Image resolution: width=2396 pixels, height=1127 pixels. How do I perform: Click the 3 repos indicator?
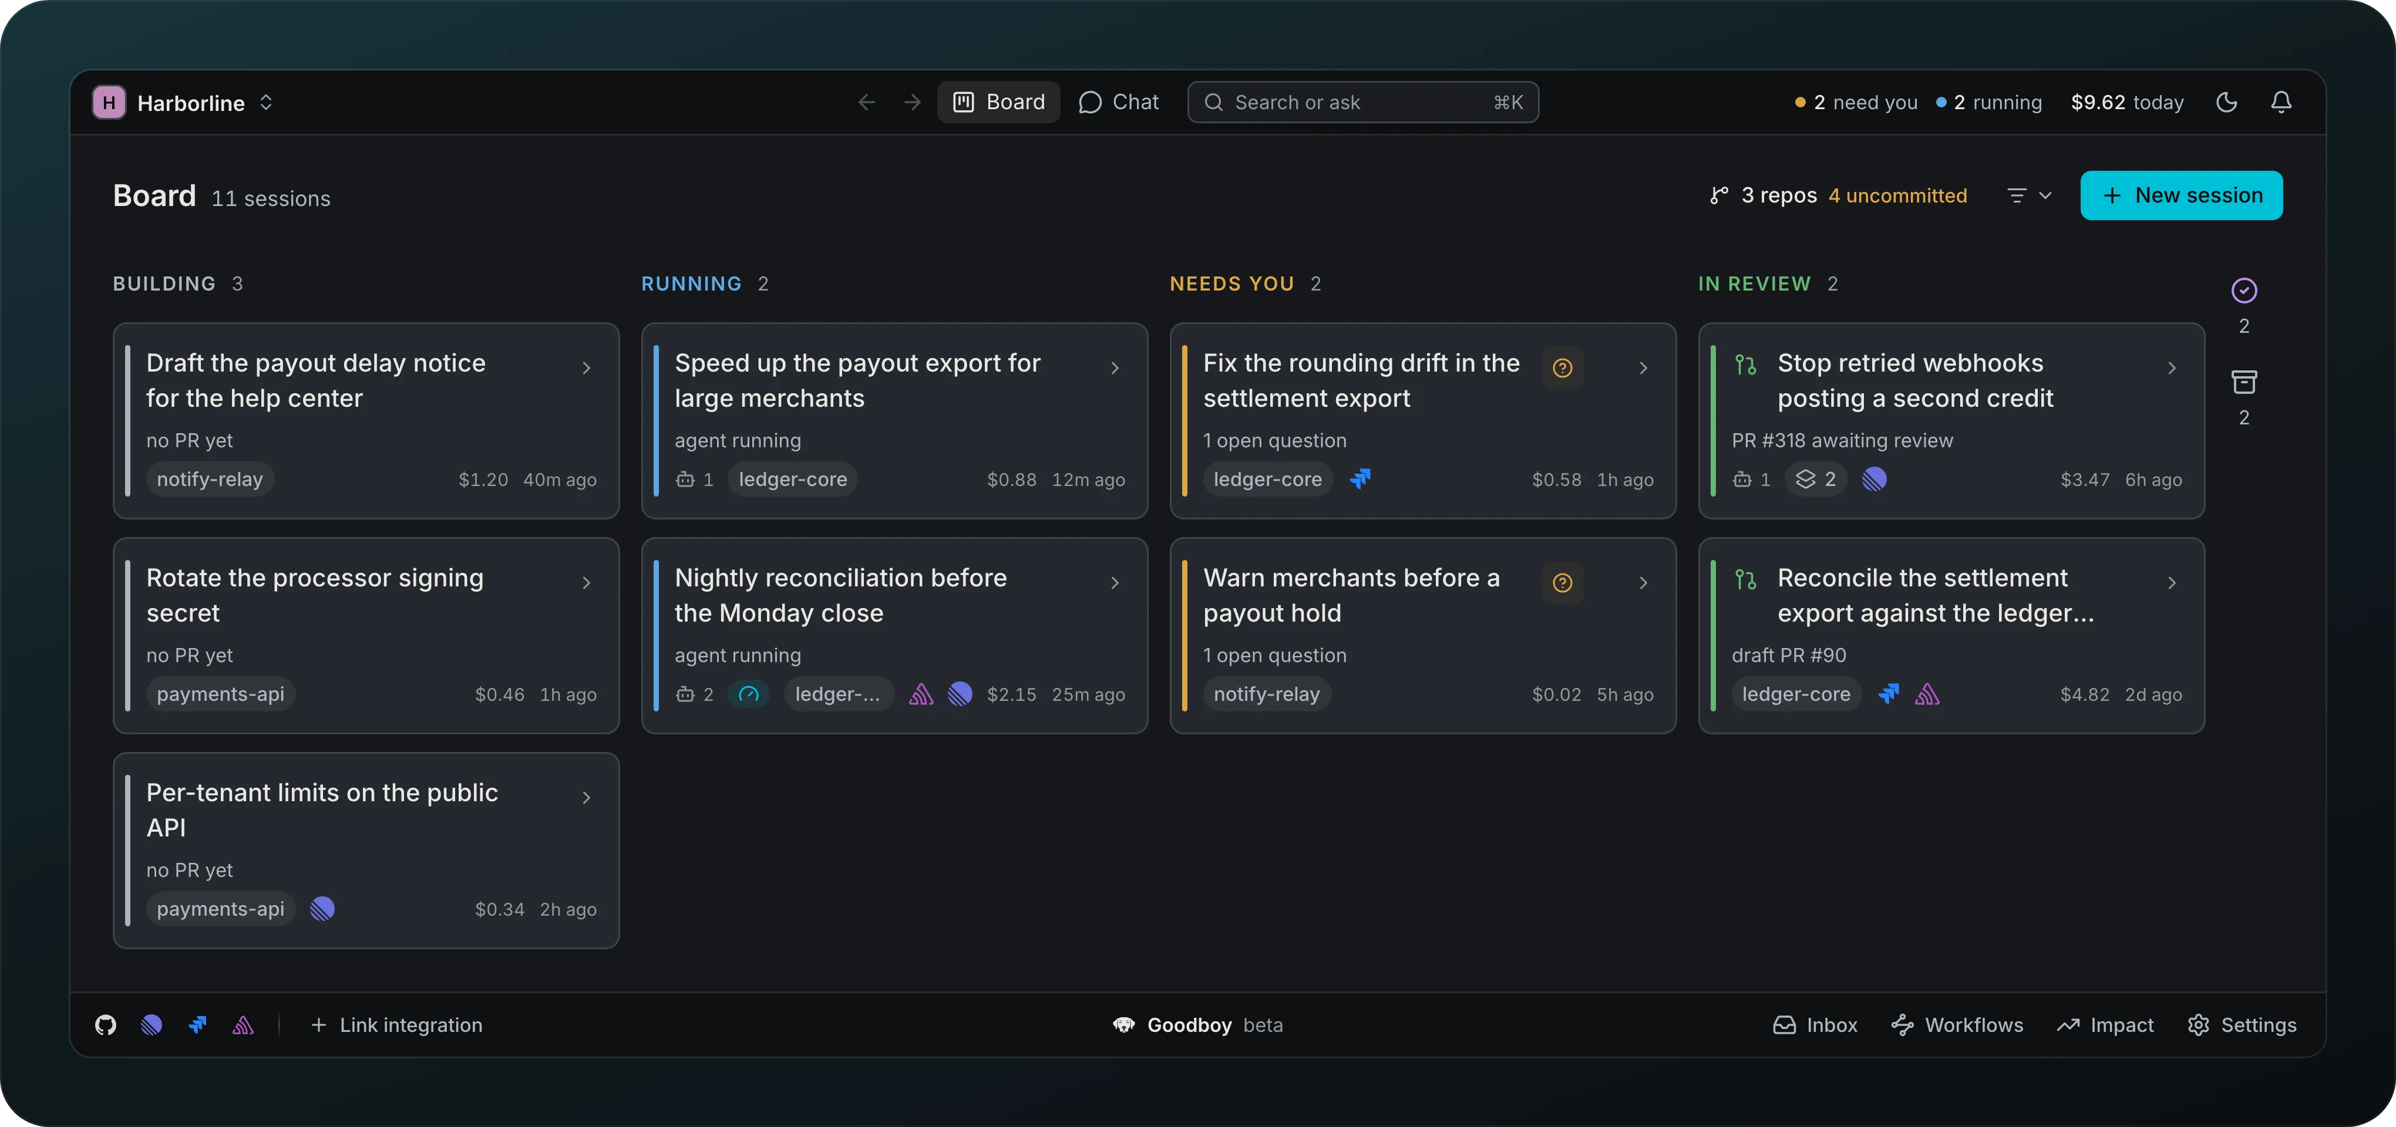tap(1762, 195)
